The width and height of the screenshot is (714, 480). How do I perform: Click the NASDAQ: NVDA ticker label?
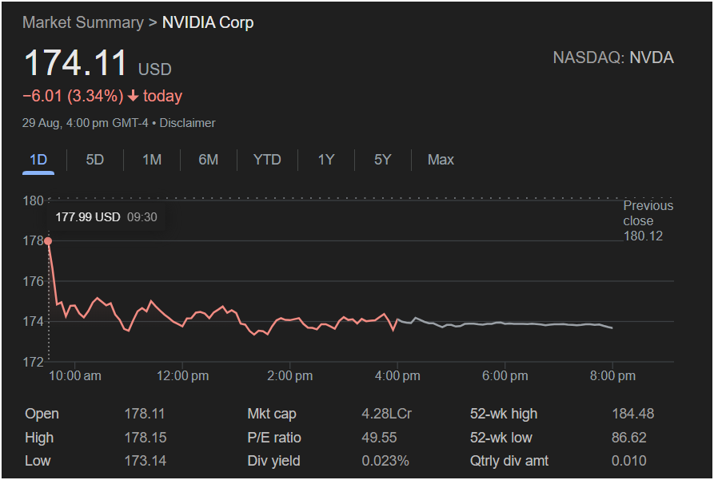coord(613,58)
